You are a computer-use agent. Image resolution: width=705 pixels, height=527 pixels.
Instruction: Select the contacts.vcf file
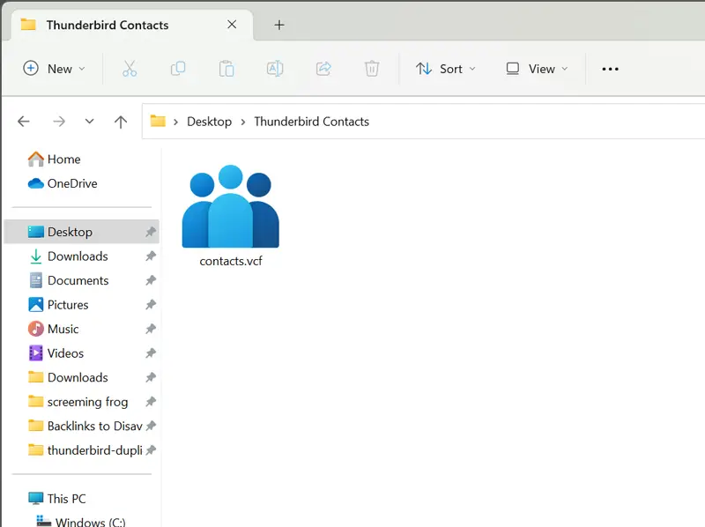231,216
